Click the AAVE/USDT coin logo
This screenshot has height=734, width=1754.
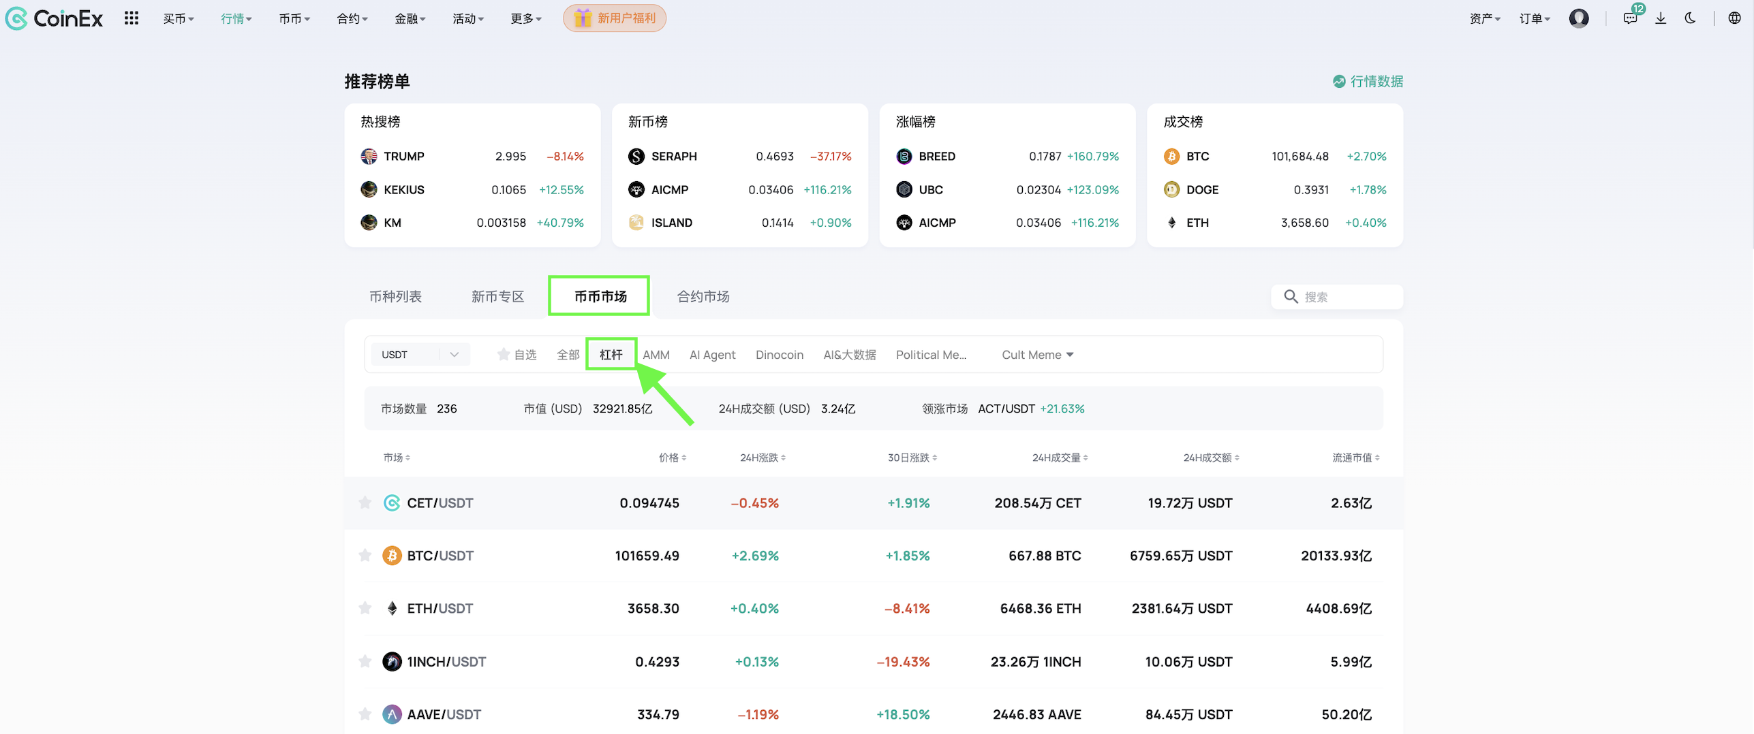click(392, 714)
